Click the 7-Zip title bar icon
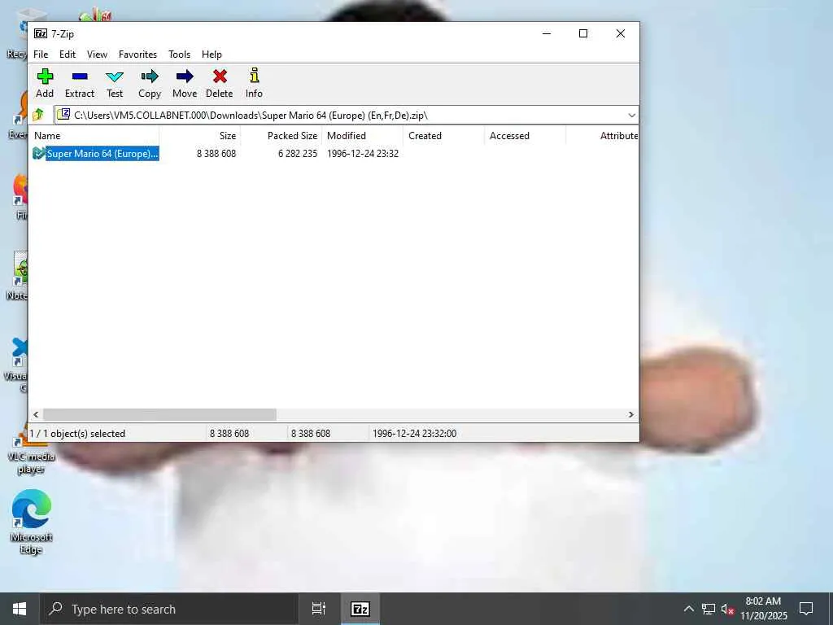The height and width of the screenshot is (625, 833). [41, 33]
